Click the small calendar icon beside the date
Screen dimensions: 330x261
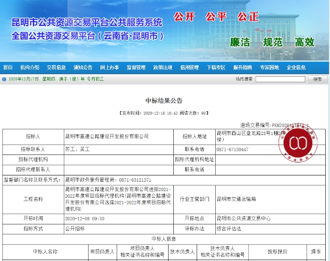[5, 79]
